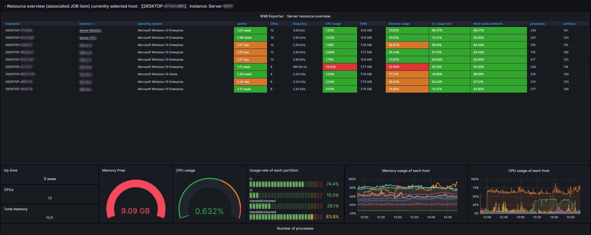Sort by RAM column header

363,24
